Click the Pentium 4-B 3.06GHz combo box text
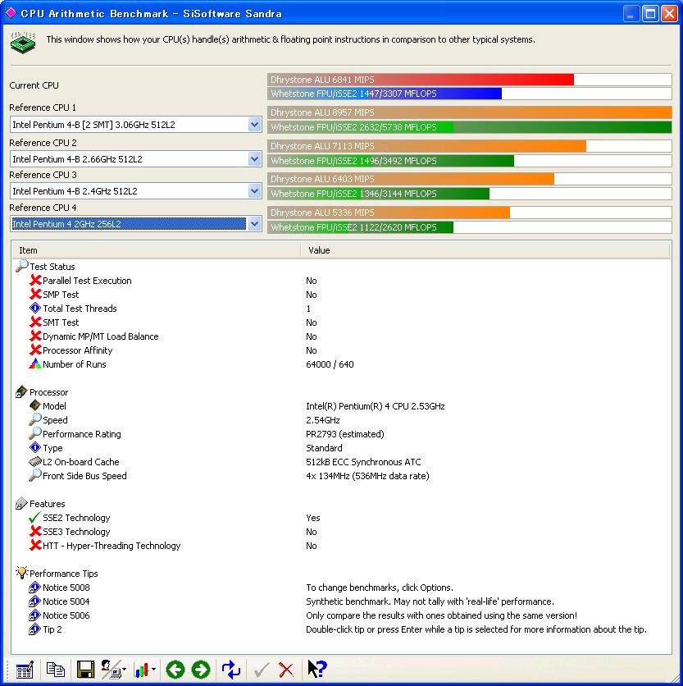 coord(93,125)
